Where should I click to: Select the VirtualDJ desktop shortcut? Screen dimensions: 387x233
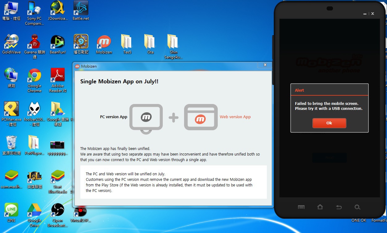81,214
